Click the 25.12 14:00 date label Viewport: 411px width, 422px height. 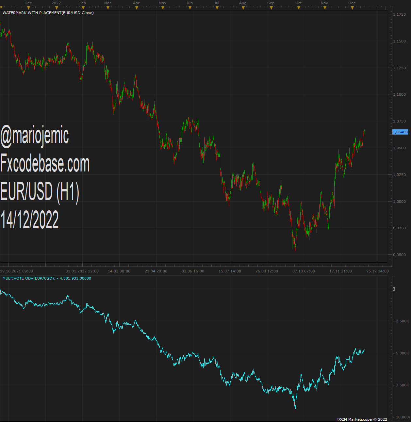(377, 271)
